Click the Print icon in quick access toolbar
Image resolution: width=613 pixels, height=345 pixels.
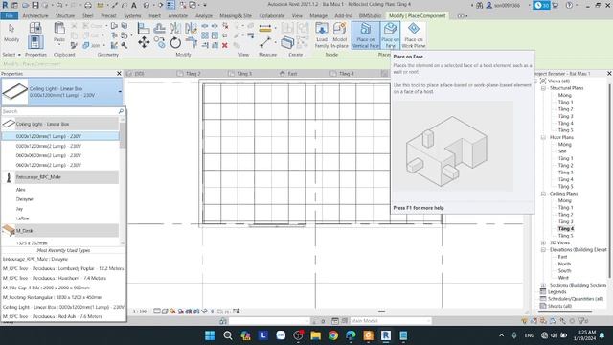tap(88, 5)
